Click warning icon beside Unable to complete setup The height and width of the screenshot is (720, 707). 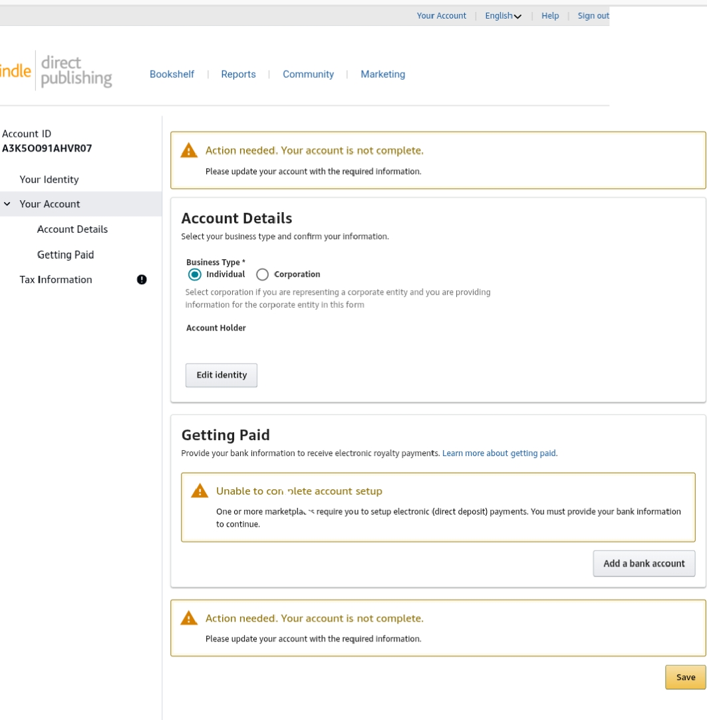pos(200,491)
